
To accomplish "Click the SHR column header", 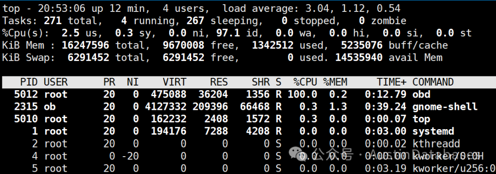I will 261,82.
